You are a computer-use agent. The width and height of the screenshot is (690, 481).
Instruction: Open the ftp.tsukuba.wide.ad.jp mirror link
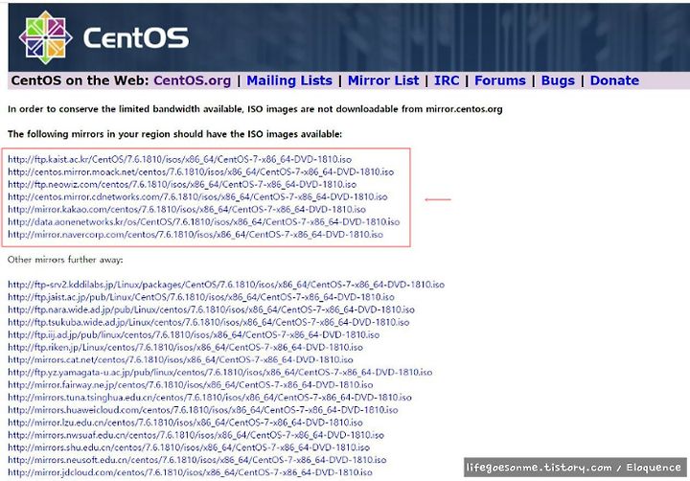(209, 322)
